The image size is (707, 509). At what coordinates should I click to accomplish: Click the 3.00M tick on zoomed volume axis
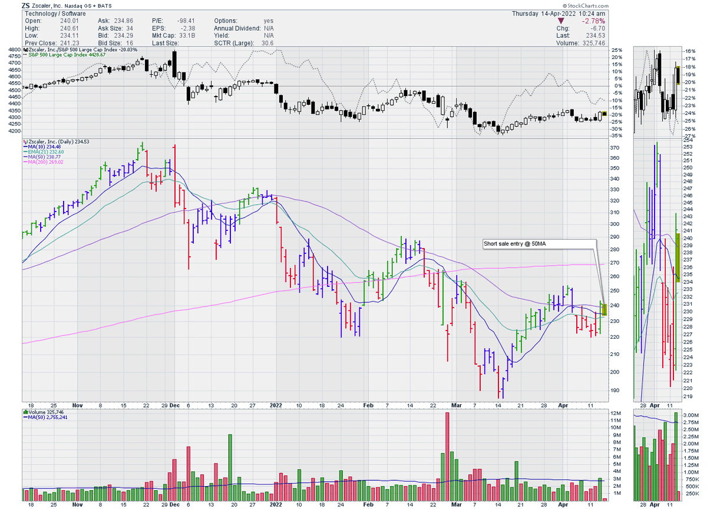pyautogui.click(x=691, y=416)
